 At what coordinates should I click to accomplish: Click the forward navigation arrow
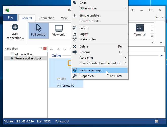tap(58, 49)
